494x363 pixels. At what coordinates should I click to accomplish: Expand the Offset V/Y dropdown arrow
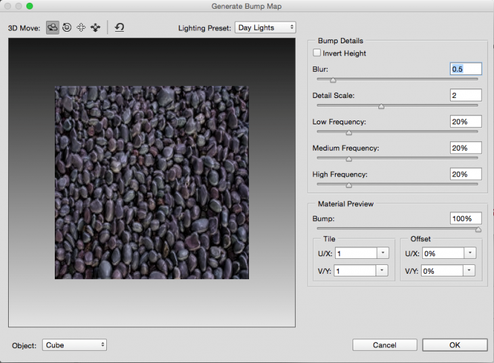coord(470,270)
